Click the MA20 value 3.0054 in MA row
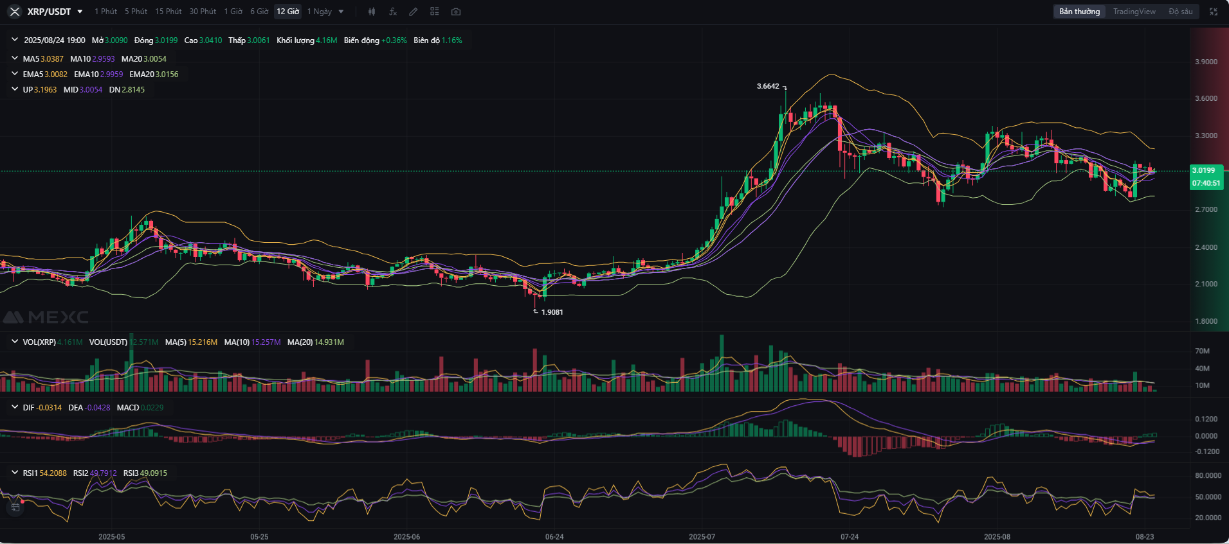1229x544 pixels. [155, 58]
